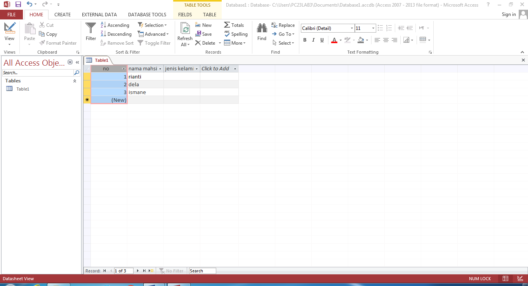This screenshot has height=286, width=528.
Task: Open the font size dropdown
Action: [x=373, y=28]
